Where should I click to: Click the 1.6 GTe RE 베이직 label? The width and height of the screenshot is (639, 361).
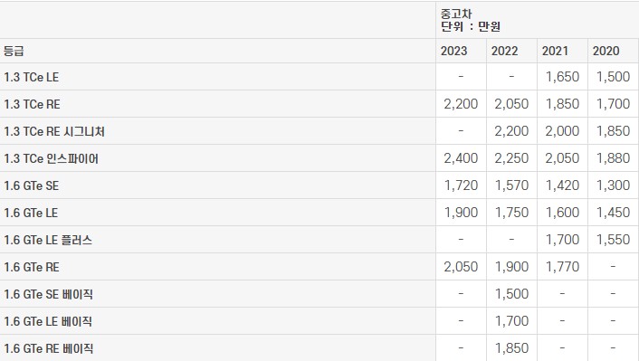point(49,348)
